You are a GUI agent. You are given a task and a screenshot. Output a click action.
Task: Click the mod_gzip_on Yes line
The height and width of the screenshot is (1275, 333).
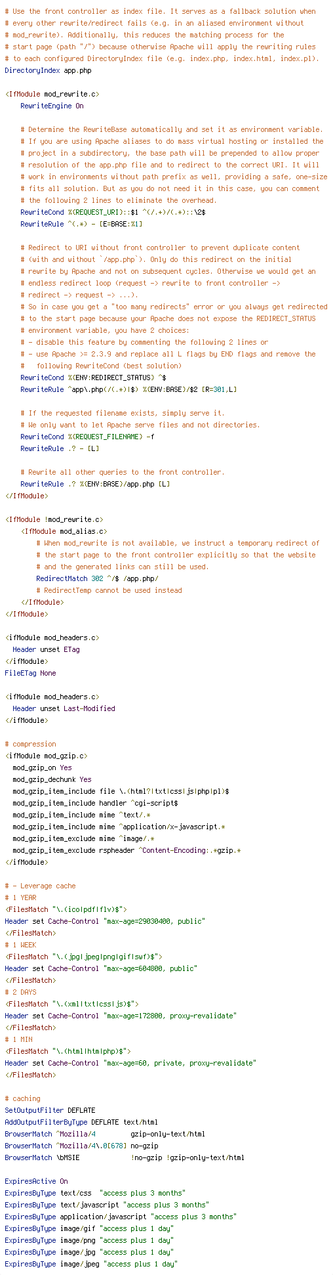pos(42,767)
